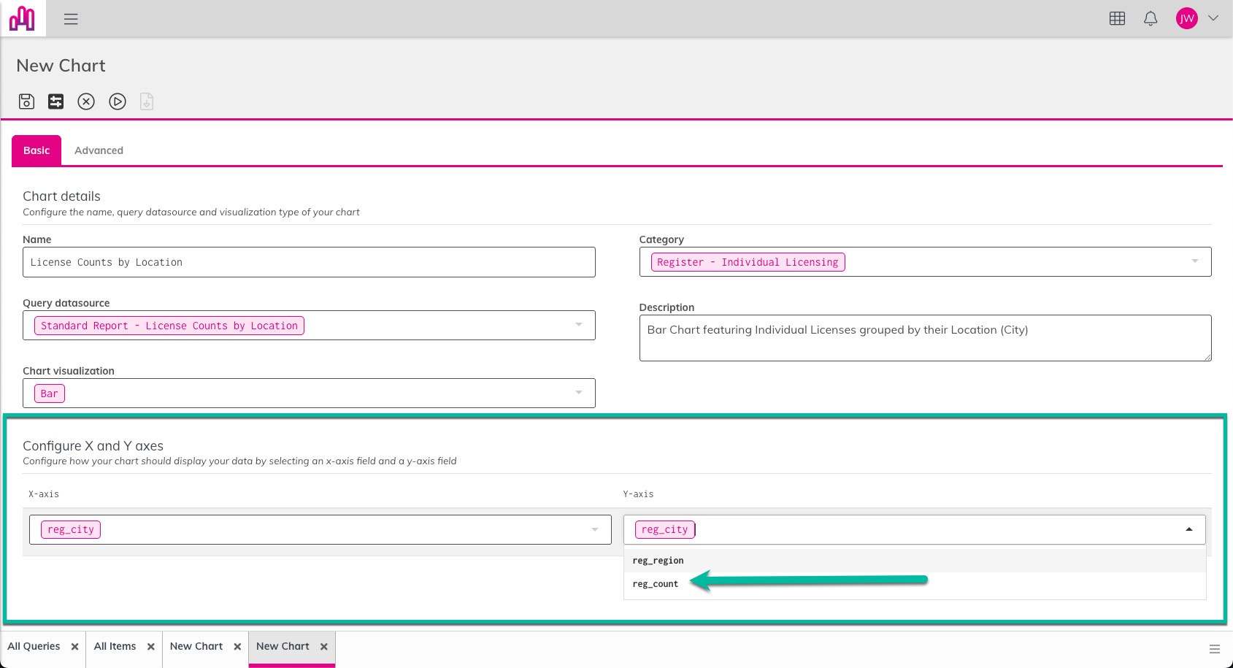This screenshot has width=1233, height=668.
Task: Edit the Name field License Counts by Location
Action: coord(309,262)
